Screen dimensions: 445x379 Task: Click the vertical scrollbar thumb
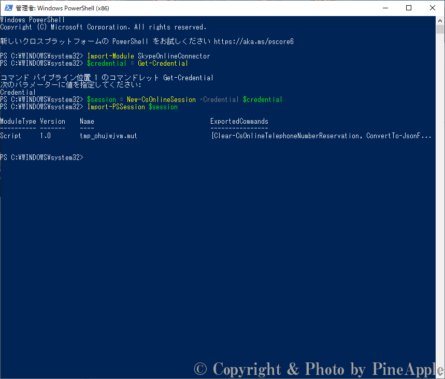click(x=440, y=29)
